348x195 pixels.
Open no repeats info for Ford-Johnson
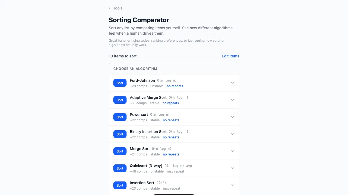click(175, 86)
